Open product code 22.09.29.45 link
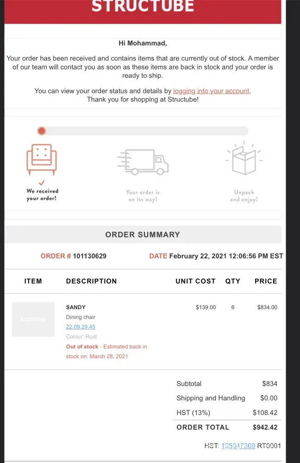Image resolution: width=300 pixels, height=463 pixels. (x=80, y=327)
